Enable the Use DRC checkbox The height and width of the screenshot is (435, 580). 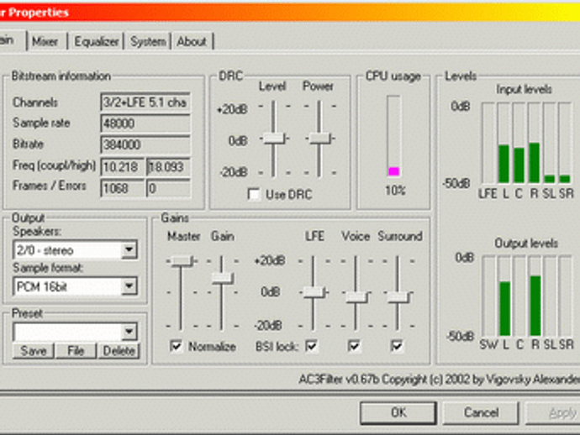254,194
